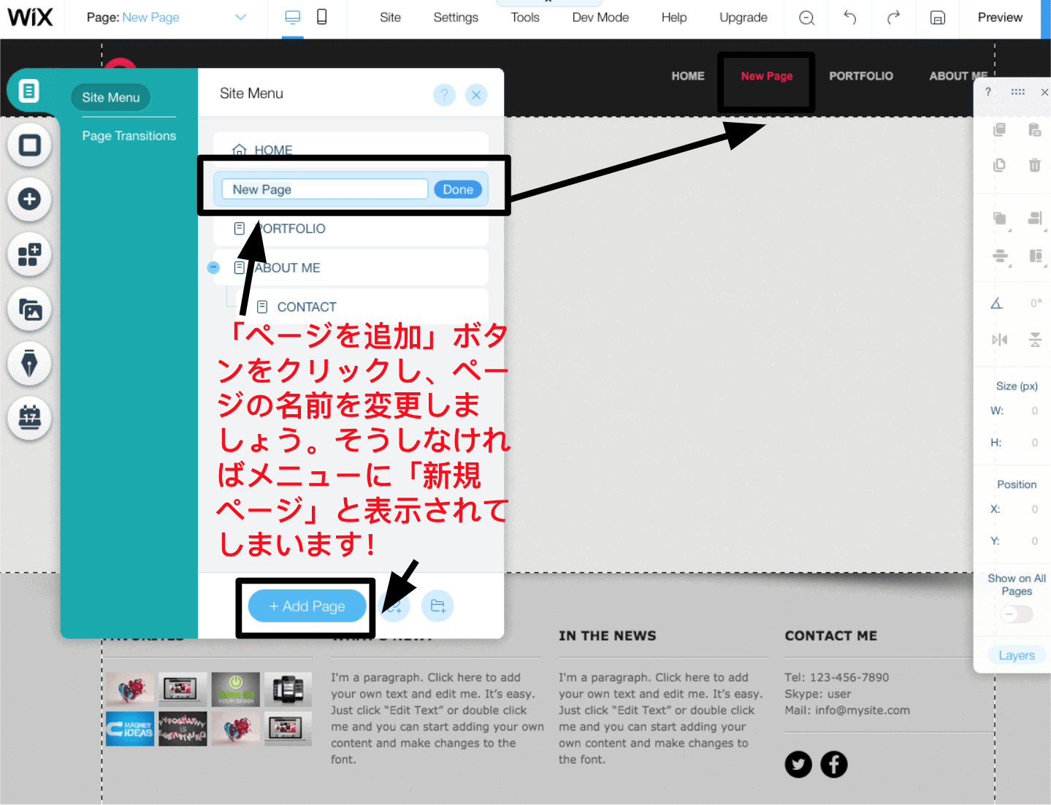Click the green power button thumbnail
This screenshot has height=805, width=1051.
coord(236,690)
